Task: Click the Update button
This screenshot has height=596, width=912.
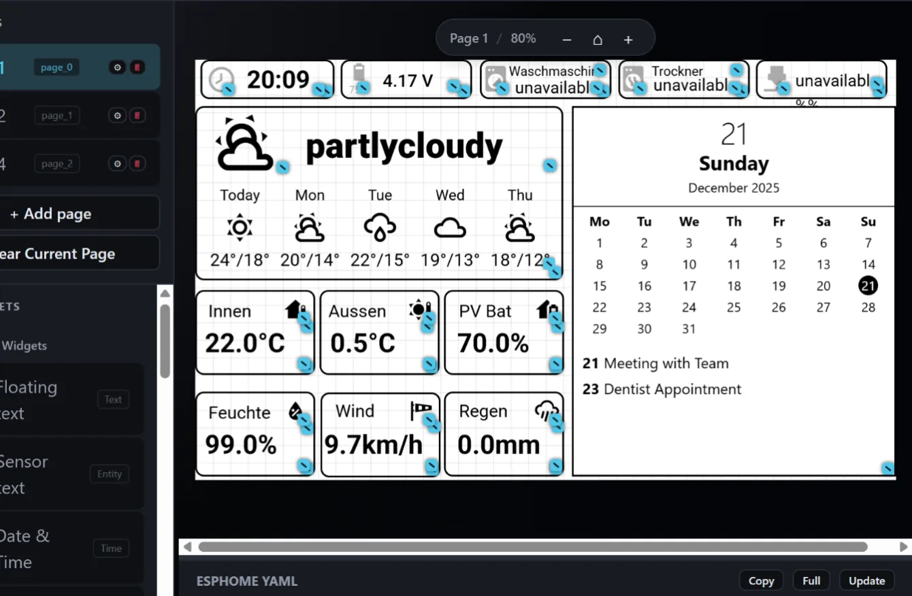Action: (x=866, y=580)
